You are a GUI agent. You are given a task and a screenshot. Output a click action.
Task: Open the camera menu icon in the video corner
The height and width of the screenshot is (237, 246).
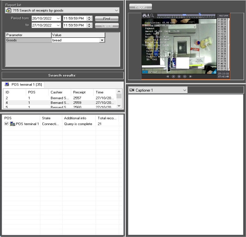(215, 72)
